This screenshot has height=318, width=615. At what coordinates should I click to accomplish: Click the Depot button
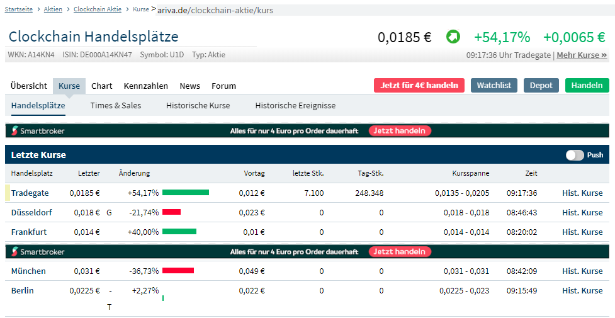coord(541,85)
